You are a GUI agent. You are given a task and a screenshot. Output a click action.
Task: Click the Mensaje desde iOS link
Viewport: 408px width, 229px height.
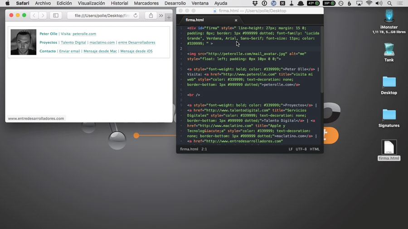[136, 51]
